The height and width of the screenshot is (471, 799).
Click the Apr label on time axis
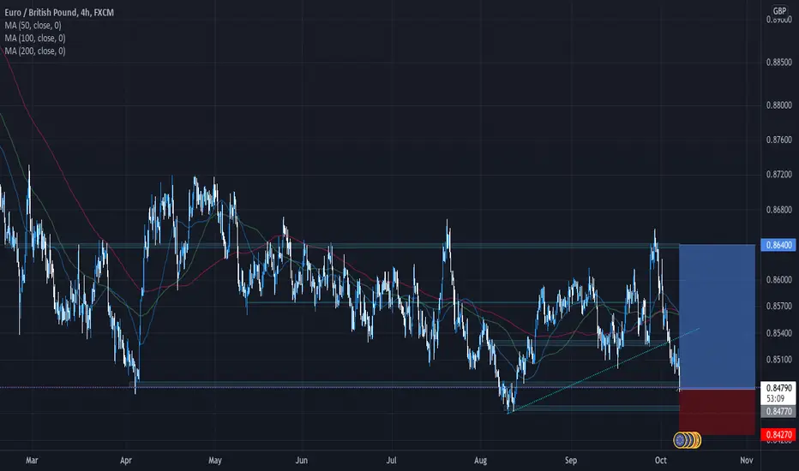coord(125,461)
